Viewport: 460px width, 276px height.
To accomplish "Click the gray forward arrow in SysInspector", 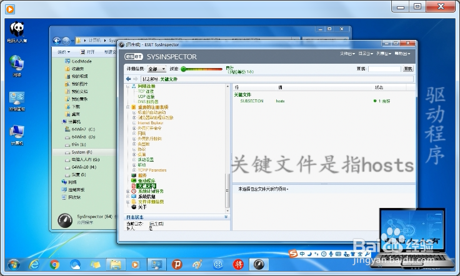I will pos(135,79).
